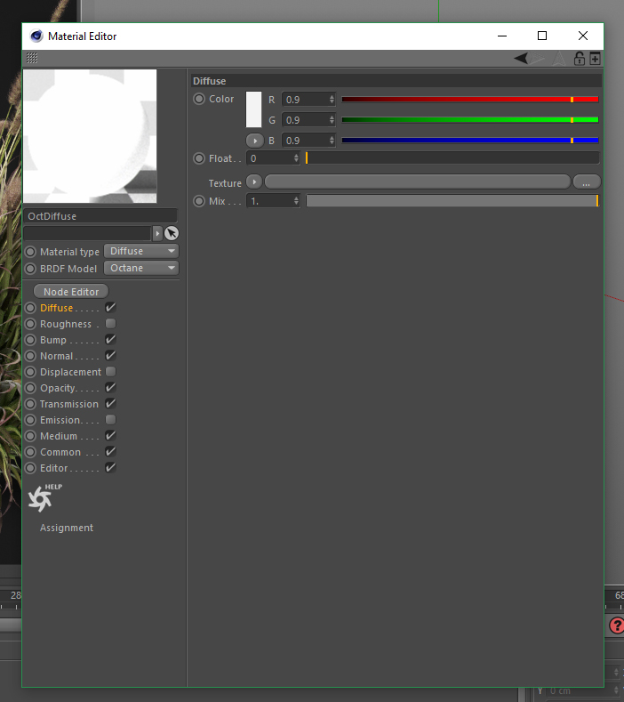Open the Node Editor
The height and width of the screenshot is (702, 624).
coord(71,292)
